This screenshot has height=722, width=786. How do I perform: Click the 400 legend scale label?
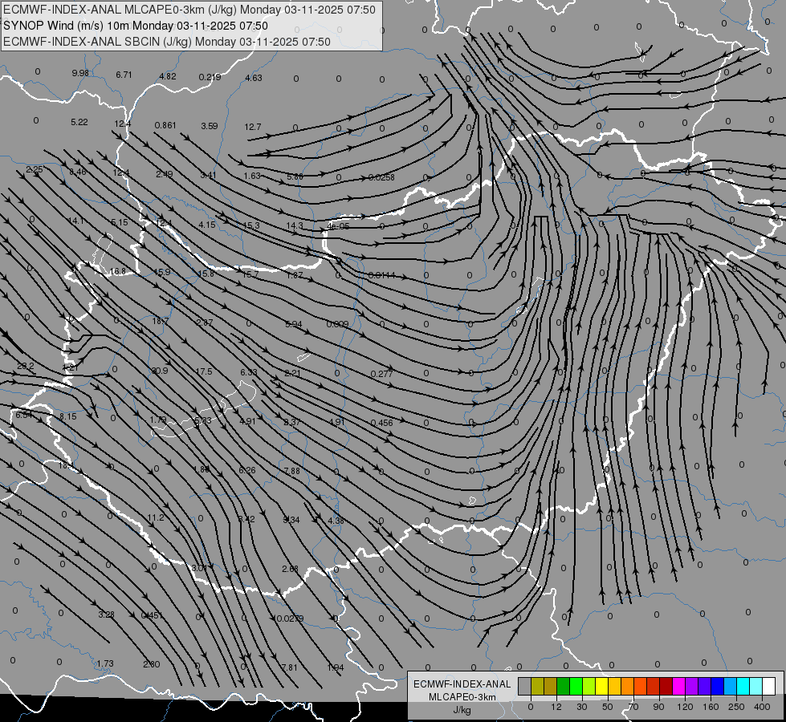[762, 707]
